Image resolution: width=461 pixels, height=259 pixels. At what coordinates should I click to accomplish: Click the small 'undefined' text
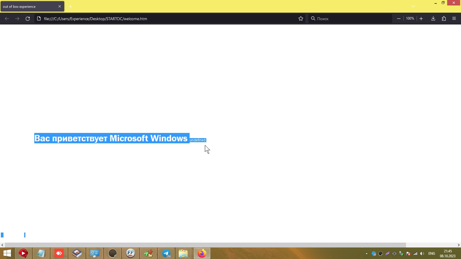pos(198,140)
